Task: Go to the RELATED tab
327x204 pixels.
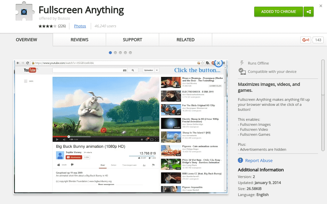Action: pos(186,40)
